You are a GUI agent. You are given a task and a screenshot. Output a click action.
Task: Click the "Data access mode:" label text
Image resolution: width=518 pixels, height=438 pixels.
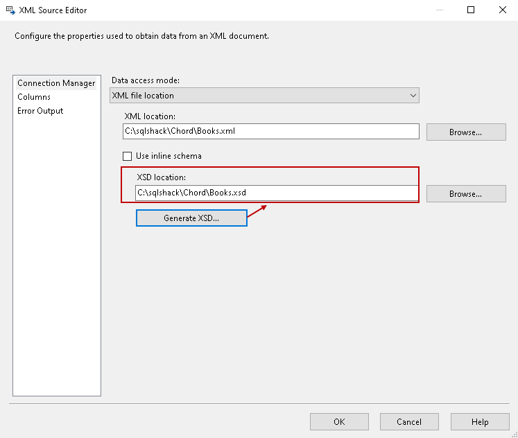146,80
